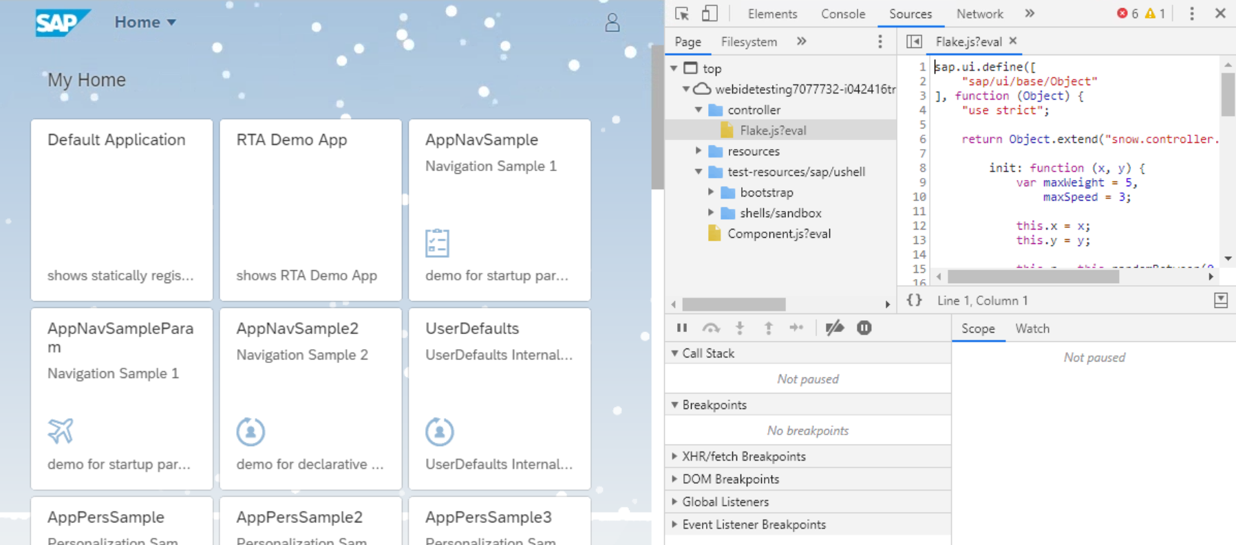Viewport: 1236px width, 545px height.
Task: Open the UserDefaults tile
Action: 500,399
